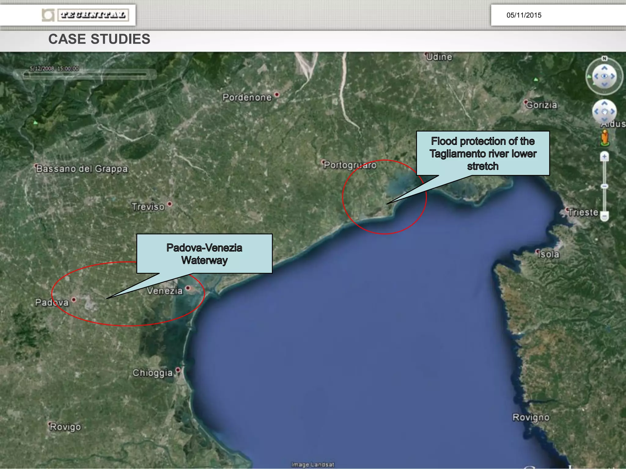Click zoom out minus at slider bottom
Image resolution: width=626 pixels, height=469 pixels.
(x=604, y=216)
